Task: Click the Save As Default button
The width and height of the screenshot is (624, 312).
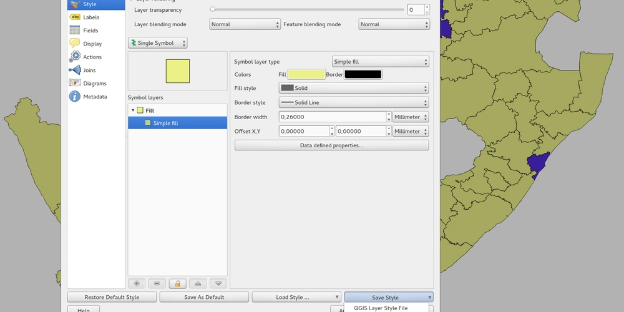Action: click(204, 297)
